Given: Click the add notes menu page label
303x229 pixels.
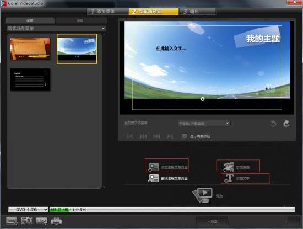Looking at the screenshot, I should pos(174,167).
